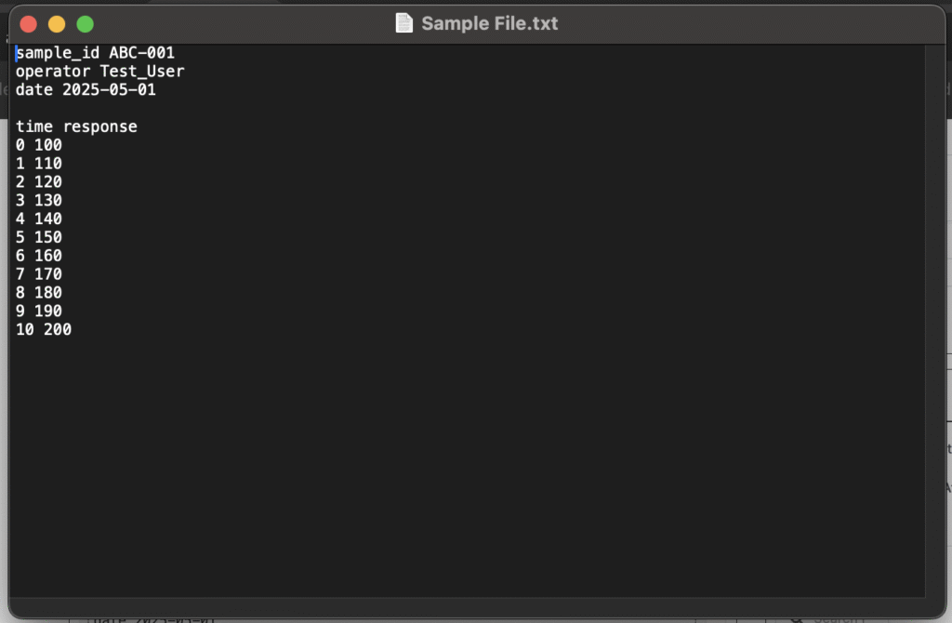
Task: Zoom the window with green button
Action: coord(85,24)
